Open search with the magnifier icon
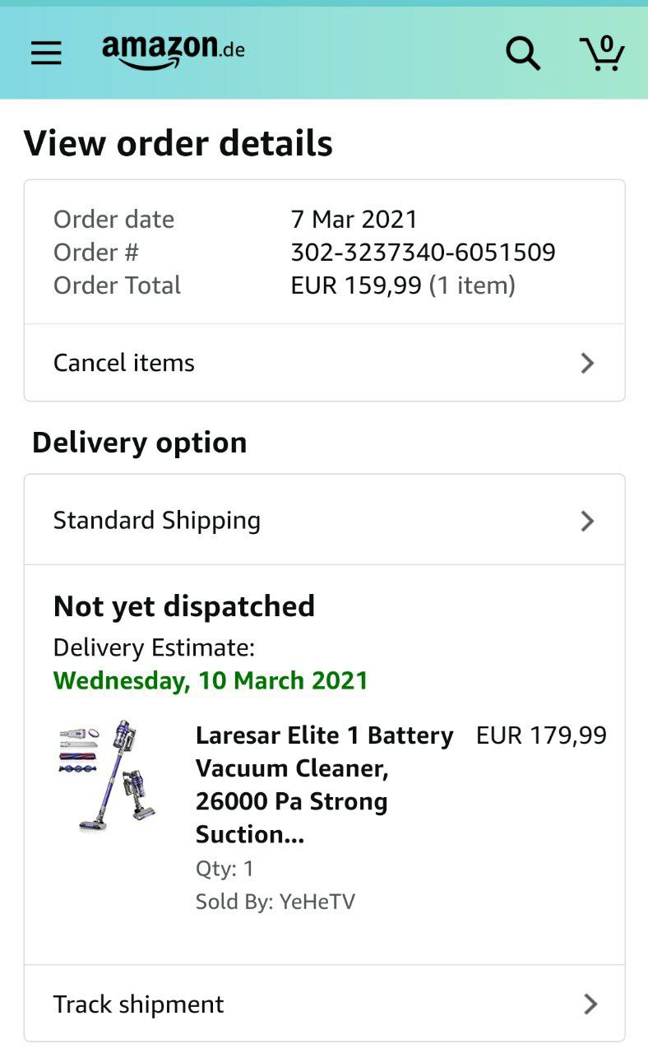648x1053 pixels. 522,53
